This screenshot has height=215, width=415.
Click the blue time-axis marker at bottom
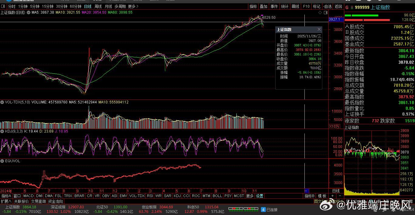tap(307, 191)
